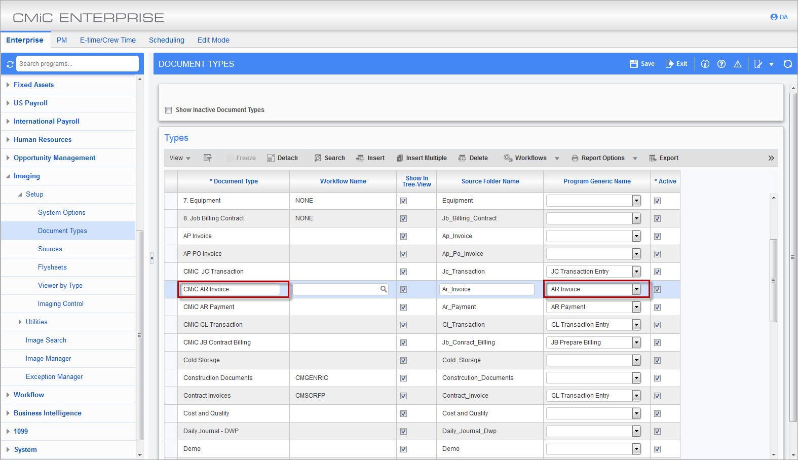Click the Ar_Invoice source folder field
This screenshot has height=460, width=798.
pyautogui.click(x=487, y=289)
